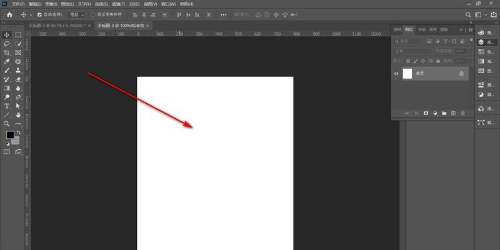Expand the collapsed panels double-arrow
500x250 pixels.
461,29
